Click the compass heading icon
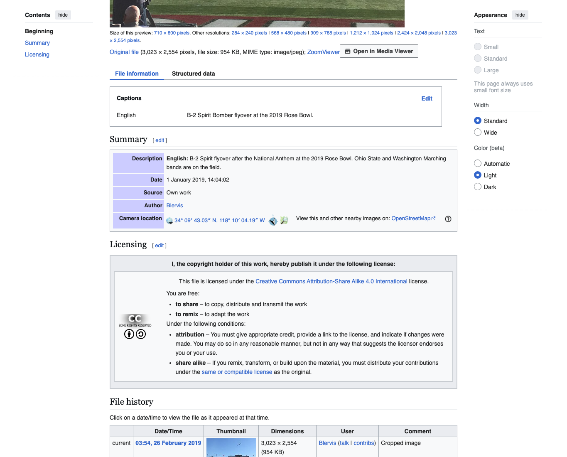567x457 pixels. click(273, 221)
